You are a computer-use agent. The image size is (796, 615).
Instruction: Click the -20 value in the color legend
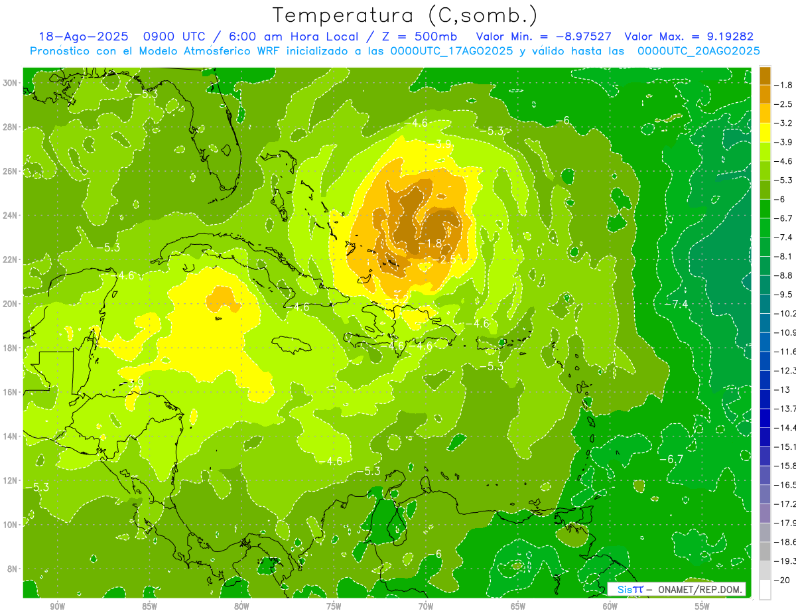coord(783,581)
